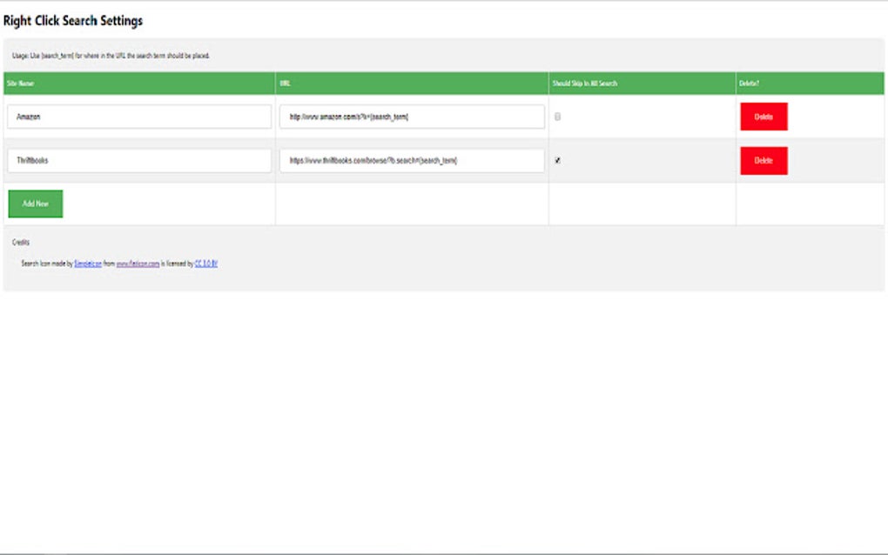Image resolution: width=888 pixels, height=555 pixels.
Task: Delete the Amazon search entry
Action: tap(764, 116)
